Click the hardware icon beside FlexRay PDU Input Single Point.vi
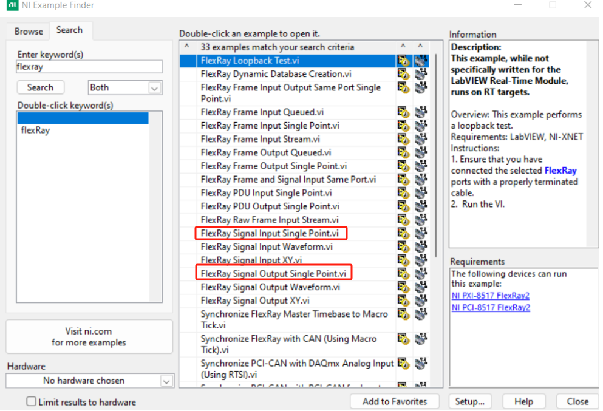Screen dimensions: 603x411 [421, 193]
